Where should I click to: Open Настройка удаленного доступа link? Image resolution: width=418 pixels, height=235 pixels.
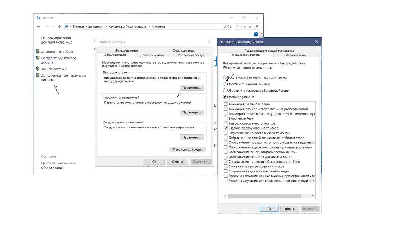[59, 61]
